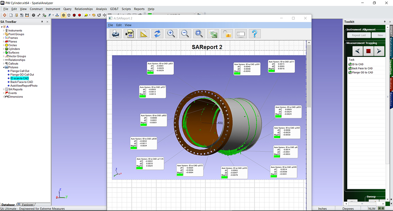Switch to the Explorer tab

(28, 205)
